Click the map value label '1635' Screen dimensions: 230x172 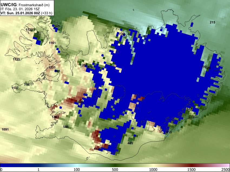coord(80,102)
